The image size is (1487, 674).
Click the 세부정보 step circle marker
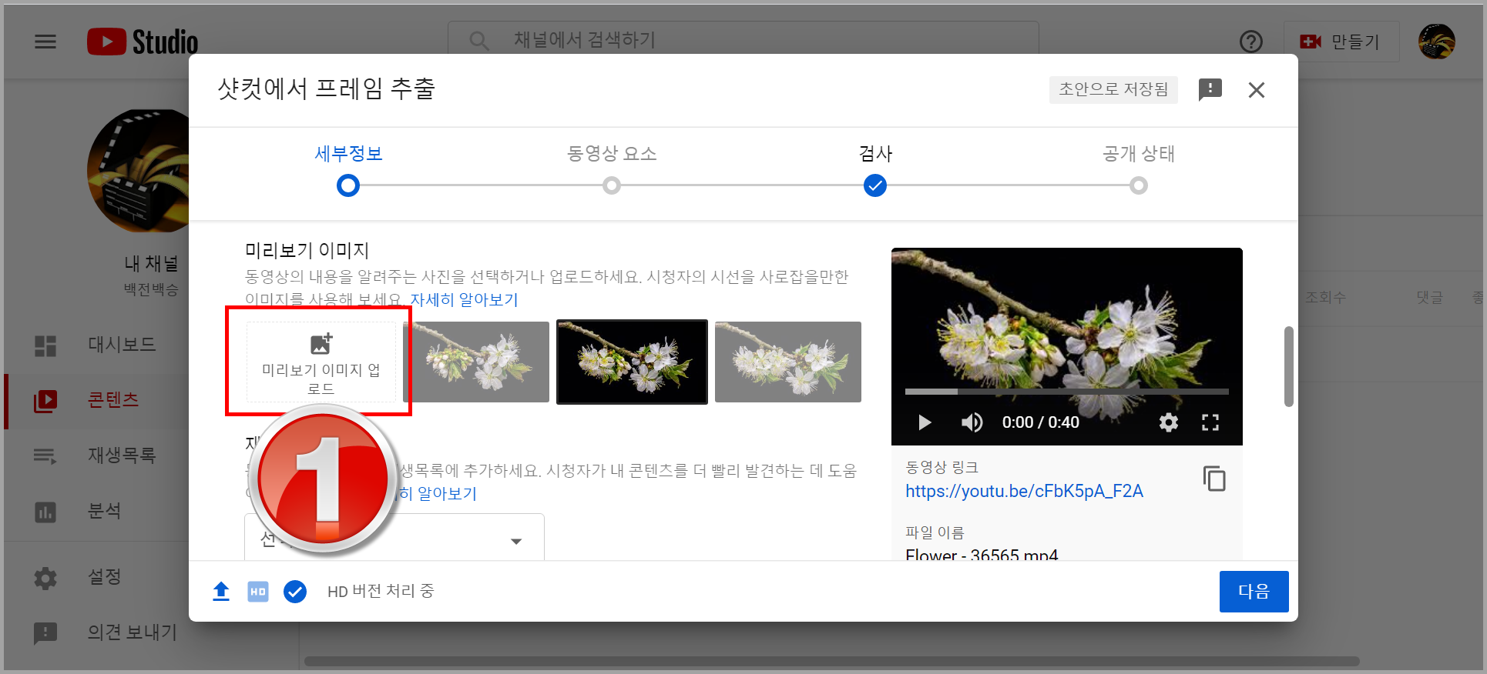(348, 185)
